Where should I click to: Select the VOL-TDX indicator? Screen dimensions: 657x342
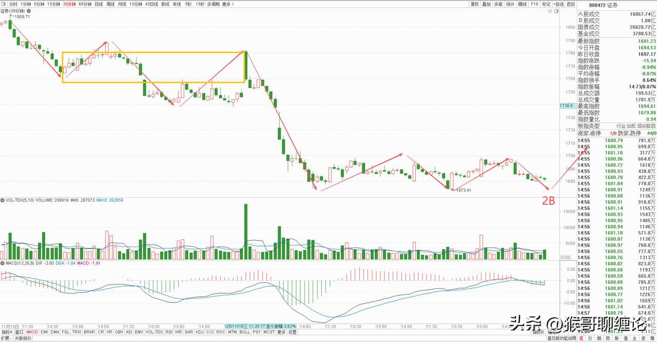[154, 332]
